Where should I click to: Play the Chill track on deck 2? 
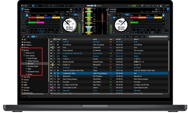pyautogui.click(x=127, y=15)
